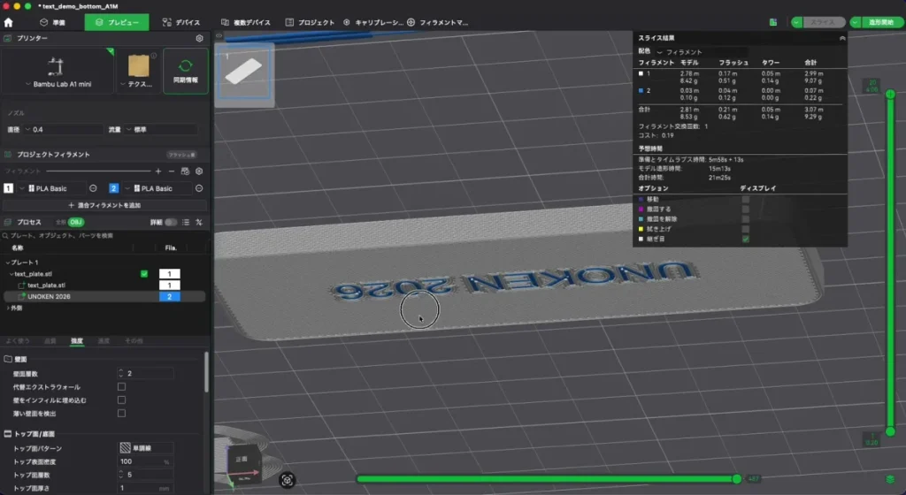Collapse the スライス結果 panel

(842, 38)
